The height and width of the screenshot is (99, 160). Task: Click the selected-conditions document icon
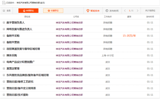4,3
